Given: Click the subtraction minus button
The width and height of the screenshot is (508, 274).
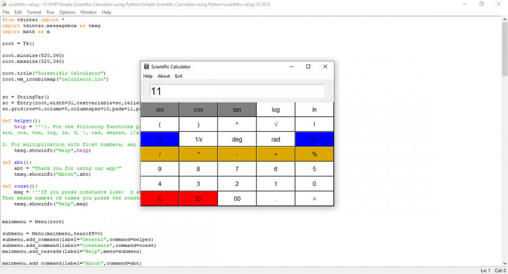Looking at the screenshot, I should click(237, 154).
